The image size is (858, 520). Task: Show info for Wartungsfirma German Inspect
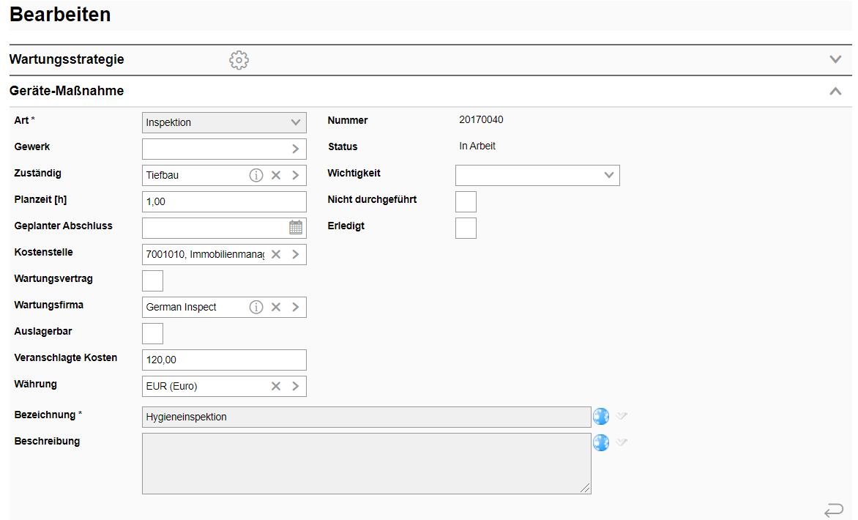pyautogui.click(x=256, y=307)
